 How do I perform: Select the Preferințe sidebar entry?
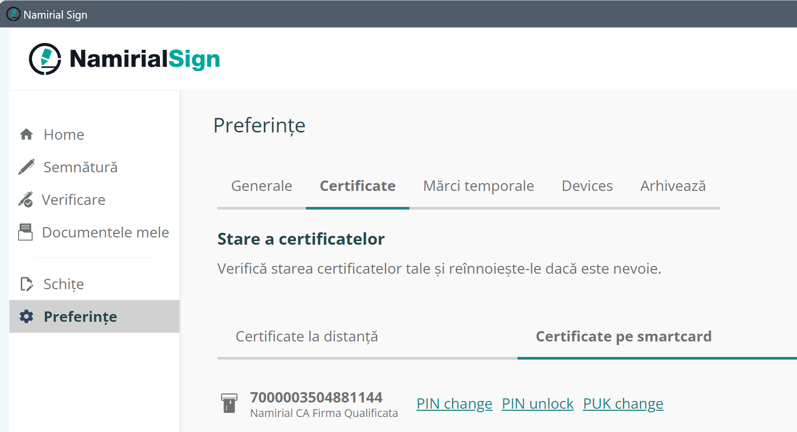tap(94, 317)
